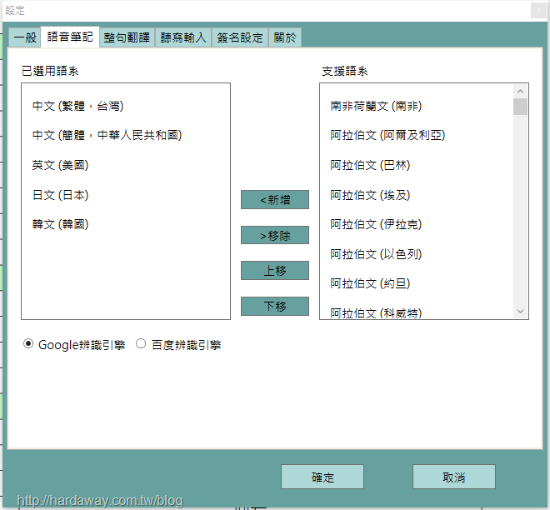Click the supported-languages scrollbar down arrow
Image resolution: width=550 pixels, height=510 pixels.
pos(520,311)
